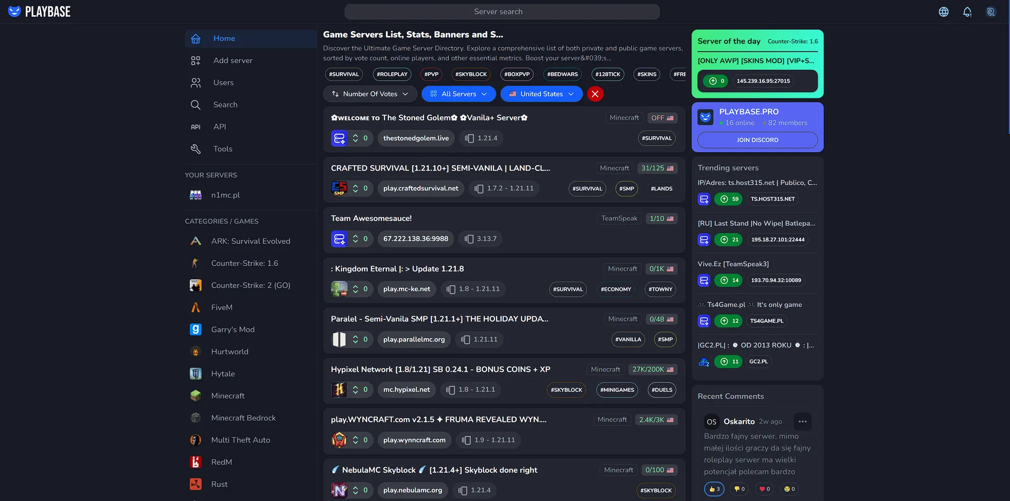Click the PLAYBASE logo in header
Screen dimensions: 1010x501
(39, 12)
